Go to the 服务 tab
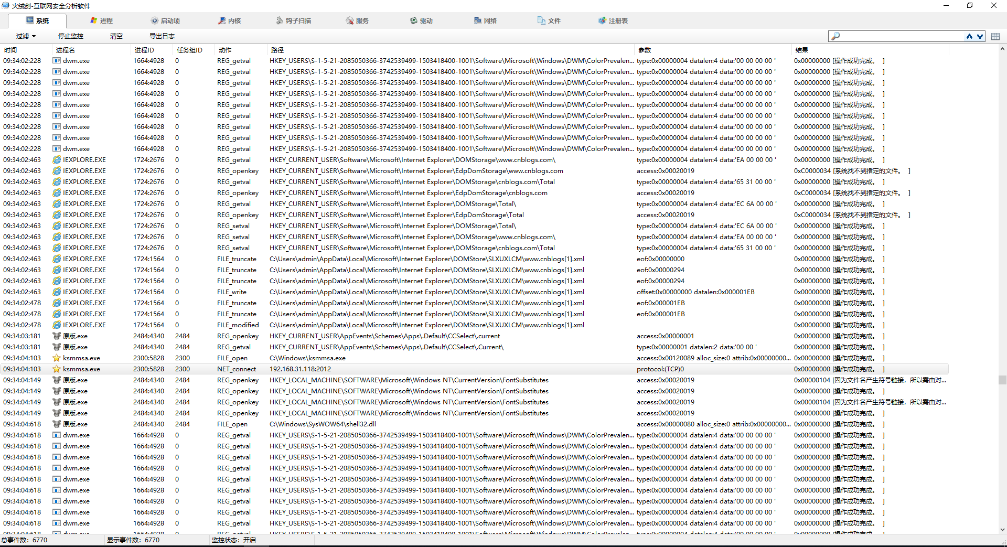 (x=357, y=20)
